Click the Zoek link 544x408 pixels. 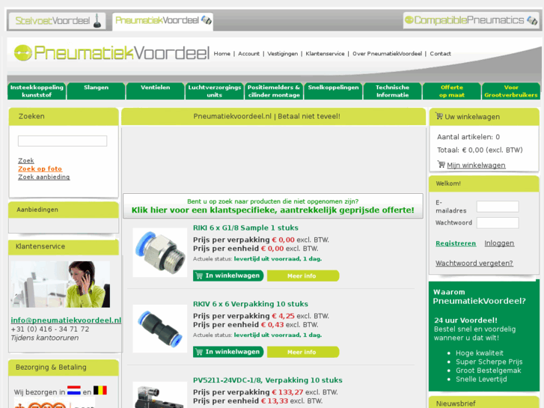[26, 161]
